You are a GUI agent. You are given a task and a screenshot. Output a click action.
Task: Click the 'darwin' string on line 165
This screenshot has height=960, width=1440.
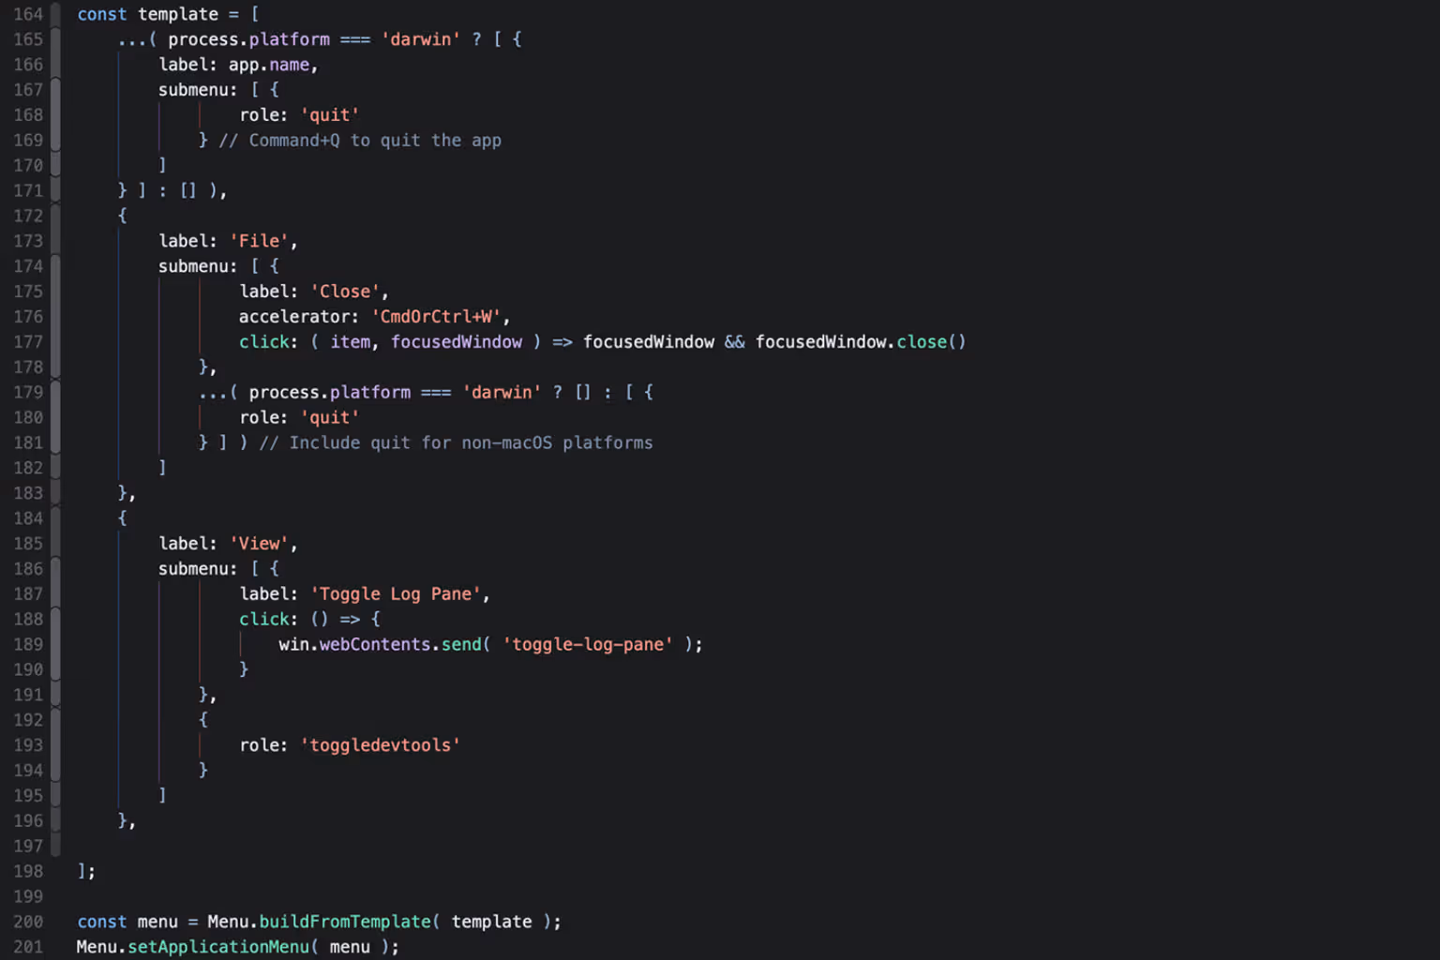(421, 39)
